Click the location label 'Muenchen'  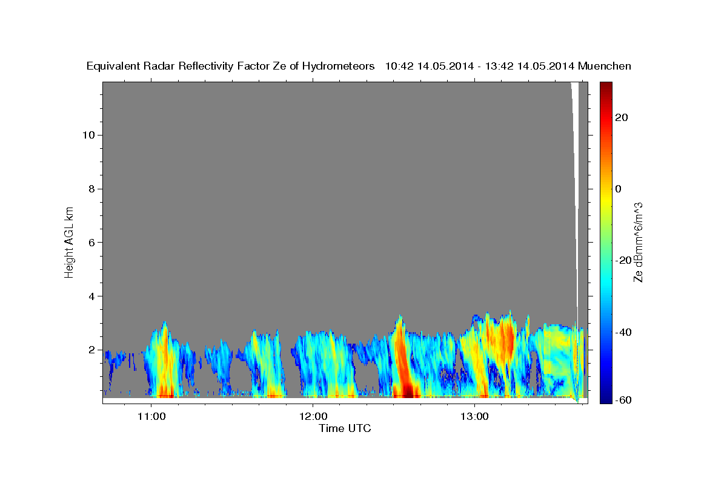pos(605,66)
